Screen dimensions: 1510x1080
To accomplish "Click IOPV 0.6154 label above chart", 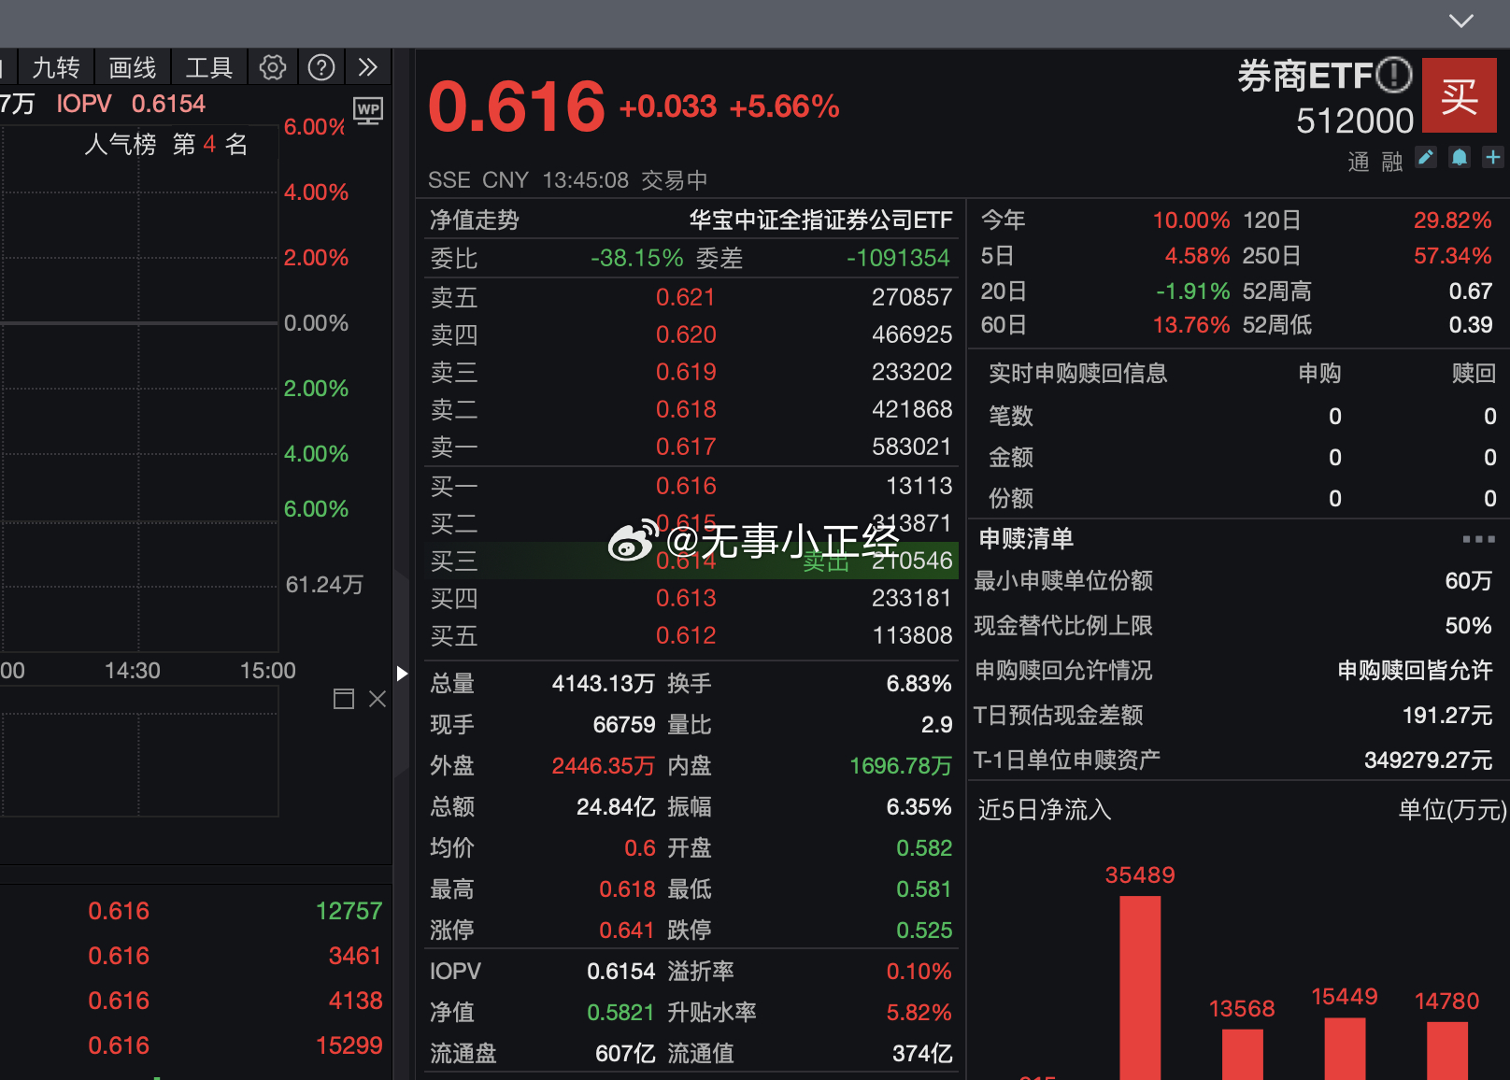I will (x=131, y=104).
